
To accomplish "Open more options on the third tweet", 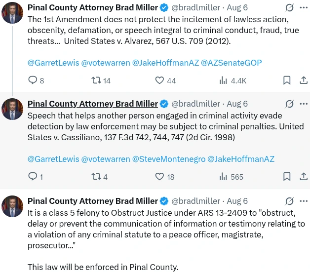I will point(304,201).
